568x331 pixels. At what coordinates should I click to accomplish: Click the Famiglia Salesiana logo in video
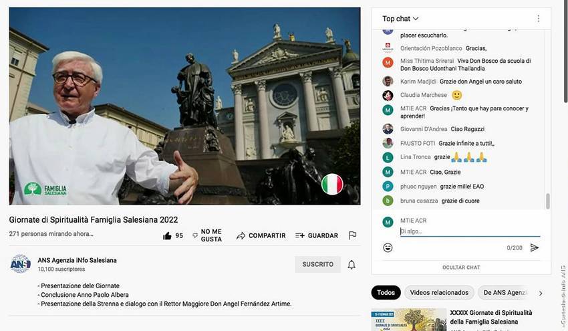click(45, 189)
